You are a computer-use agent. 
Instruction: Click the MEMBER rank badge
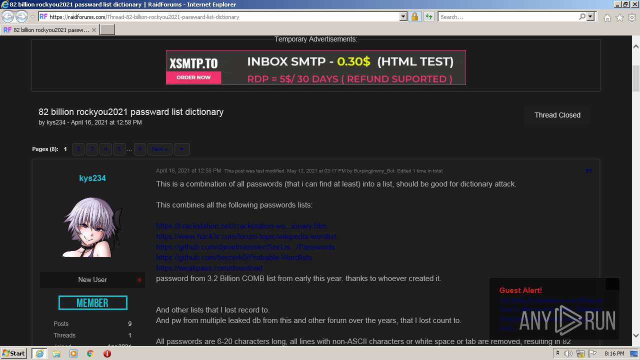point(93,303)
